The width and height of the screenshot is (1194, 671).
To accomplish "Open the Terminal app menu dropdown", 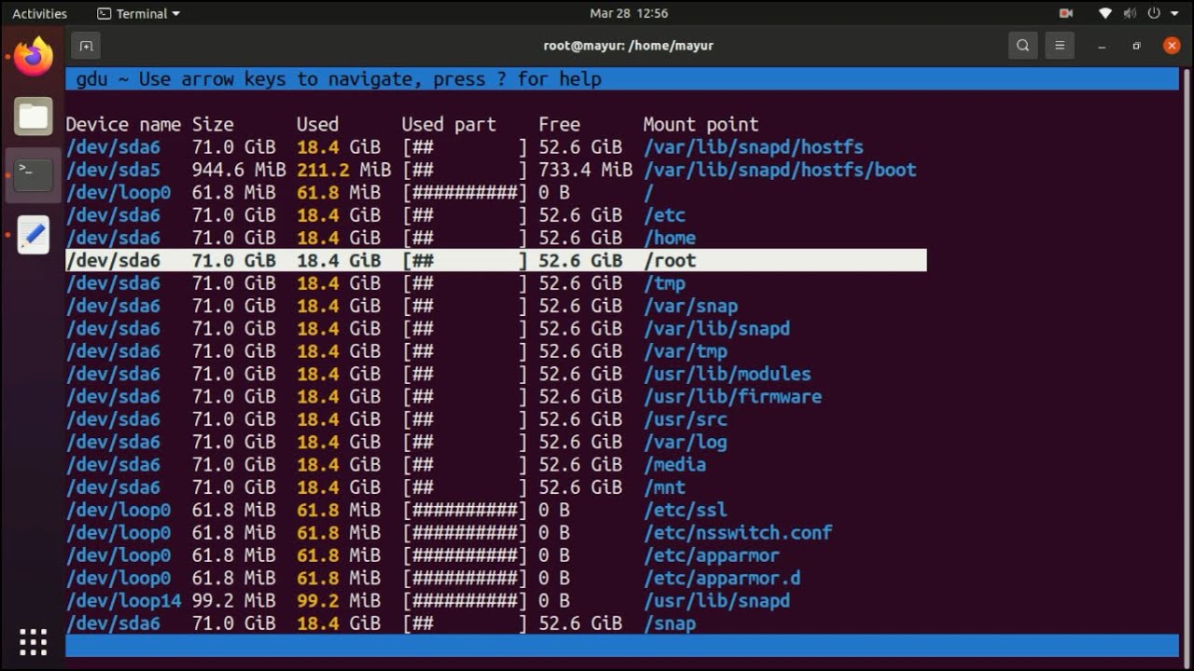I will 139,14.
